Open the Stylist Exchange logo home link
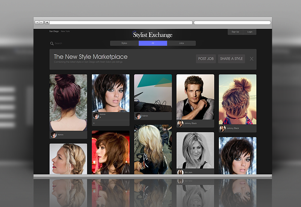Viewport: 301px width, 207px height. pyautogui.click(x=152, y=35)
